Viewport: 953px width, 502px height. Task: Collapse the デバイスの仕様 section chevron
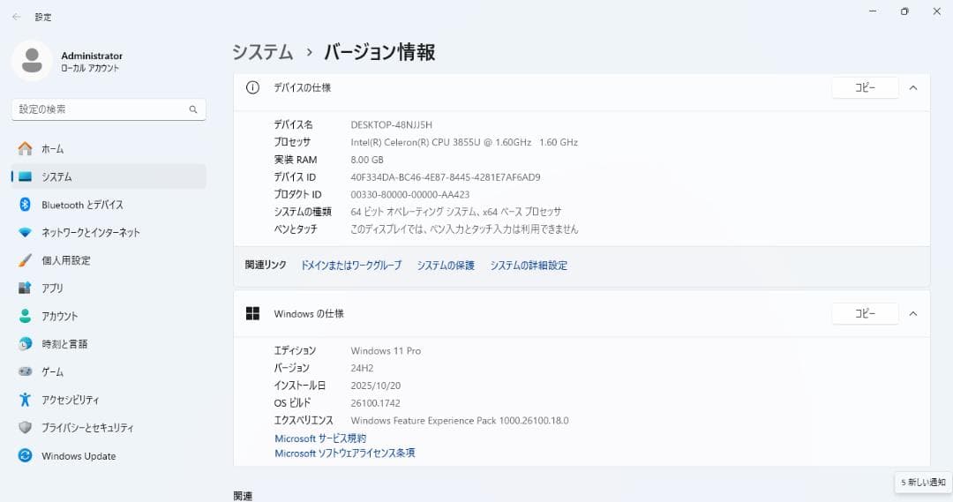(913, 88)
